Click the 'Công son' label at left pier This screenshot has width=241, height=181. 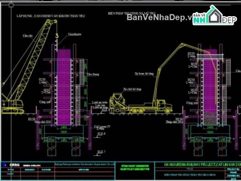tap(45, 102)
